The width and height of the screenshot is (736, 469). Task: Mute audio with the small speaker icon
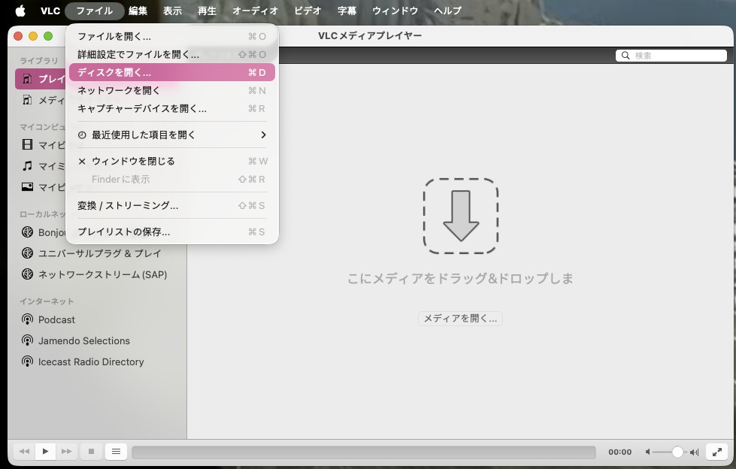[x=648, y=452]
